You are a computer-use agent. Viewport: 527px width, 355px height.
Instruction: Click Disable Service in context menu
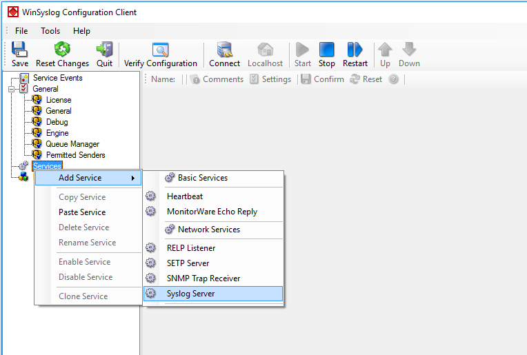pyautogui.click(x=88, y=276)
